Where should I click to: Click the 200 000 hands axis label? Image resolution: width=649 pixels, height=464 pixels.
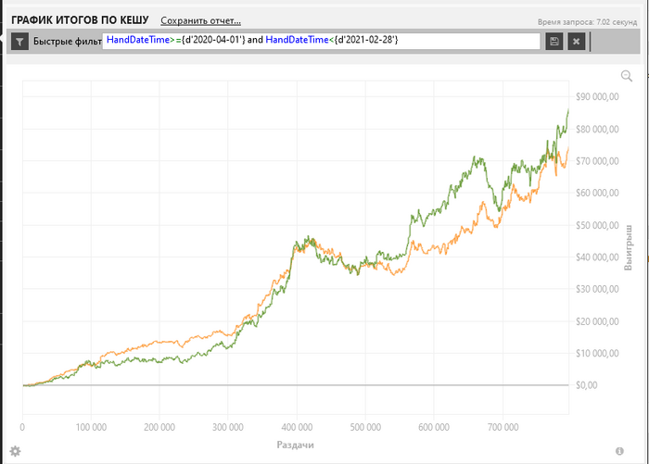(x=159, y=427)
